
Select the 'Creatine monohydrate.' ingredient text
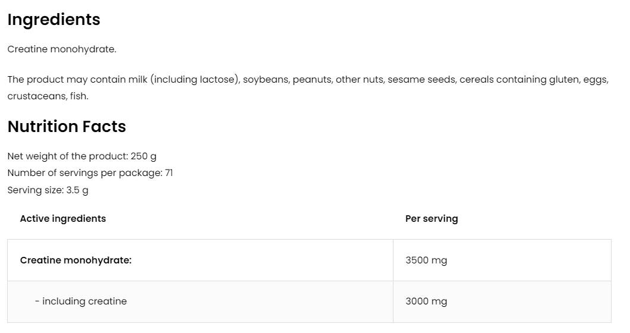tap(62, 49)
